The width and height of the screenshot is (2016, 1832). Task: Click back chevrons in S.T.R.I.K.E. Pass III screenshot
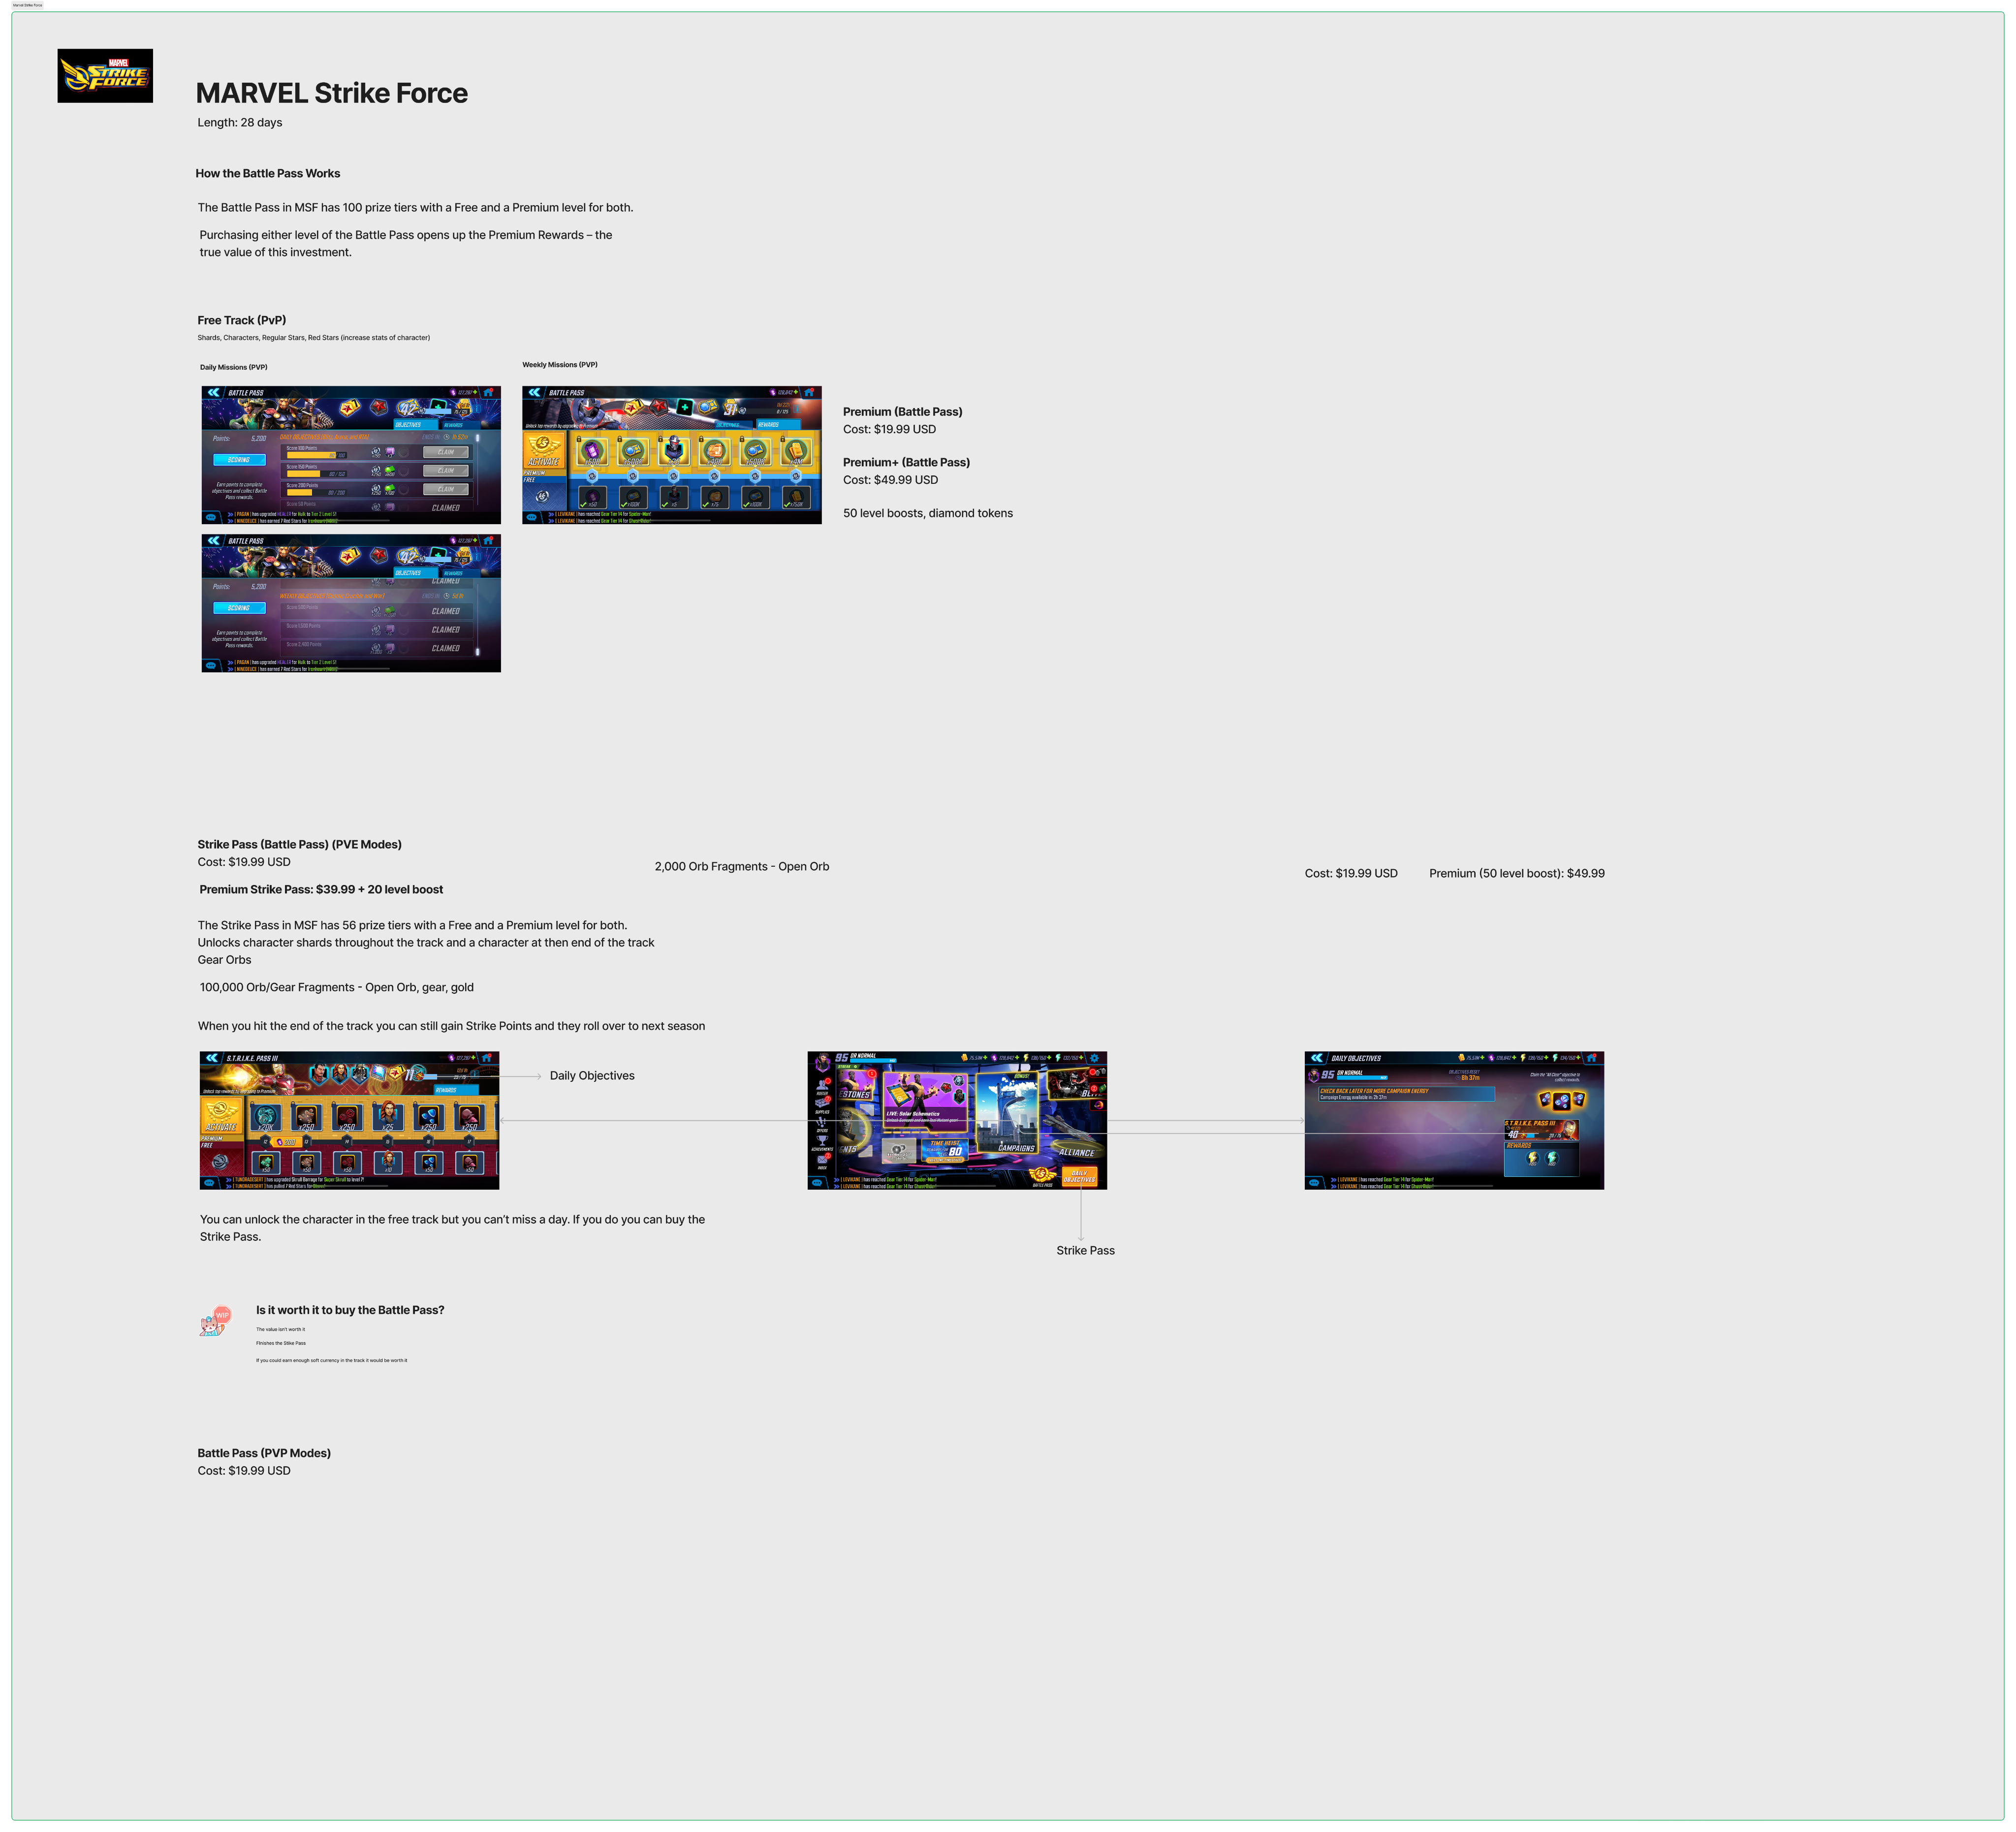pyautogui.click(x=211, y=1058)
